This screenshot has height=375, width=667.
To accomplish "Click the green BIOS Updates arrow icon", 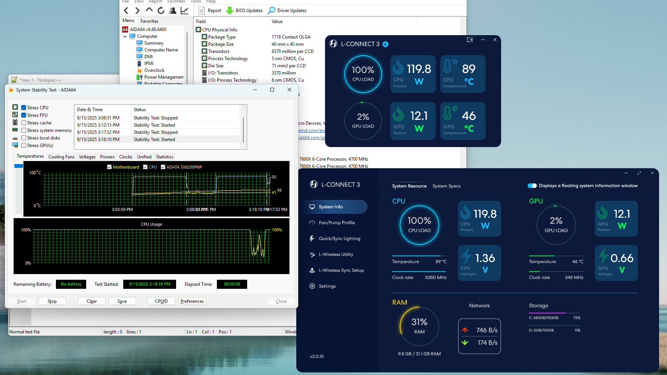I will click(x=229, y=11).
